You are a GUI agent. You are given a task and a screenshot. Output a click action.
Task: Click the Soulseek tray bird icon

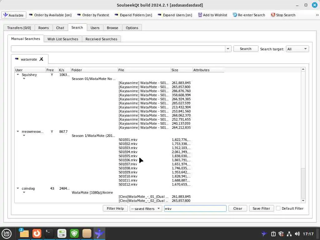click(x=264, y=234)
